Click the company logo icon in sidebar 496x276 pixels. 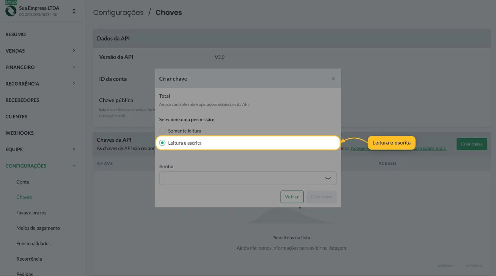pyautogui.click(x=11, y=11)
